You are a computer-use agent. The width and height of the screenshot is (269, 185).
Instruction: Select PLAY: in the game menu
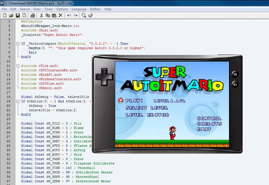pos(134,101)
